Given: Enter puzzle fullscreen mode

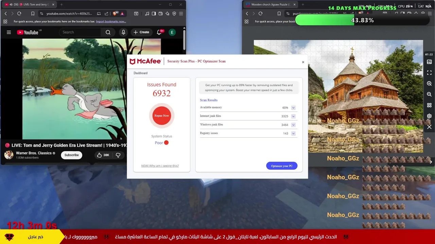Looking at the screenshot, I should 429,73.
